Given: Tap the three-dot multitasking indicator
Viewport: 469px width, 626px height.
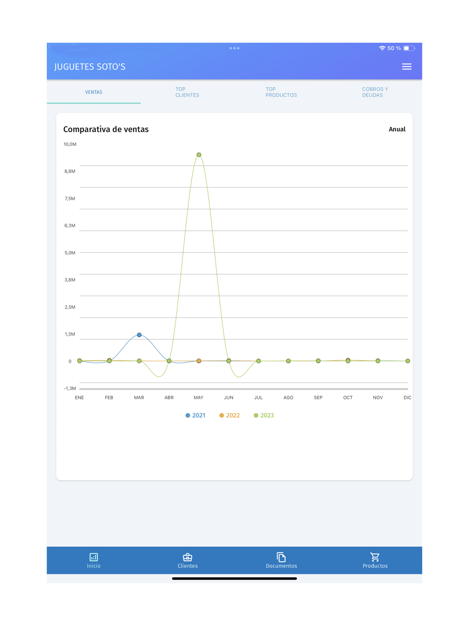Looking at the screenshot, I should [x=234, y=48].
